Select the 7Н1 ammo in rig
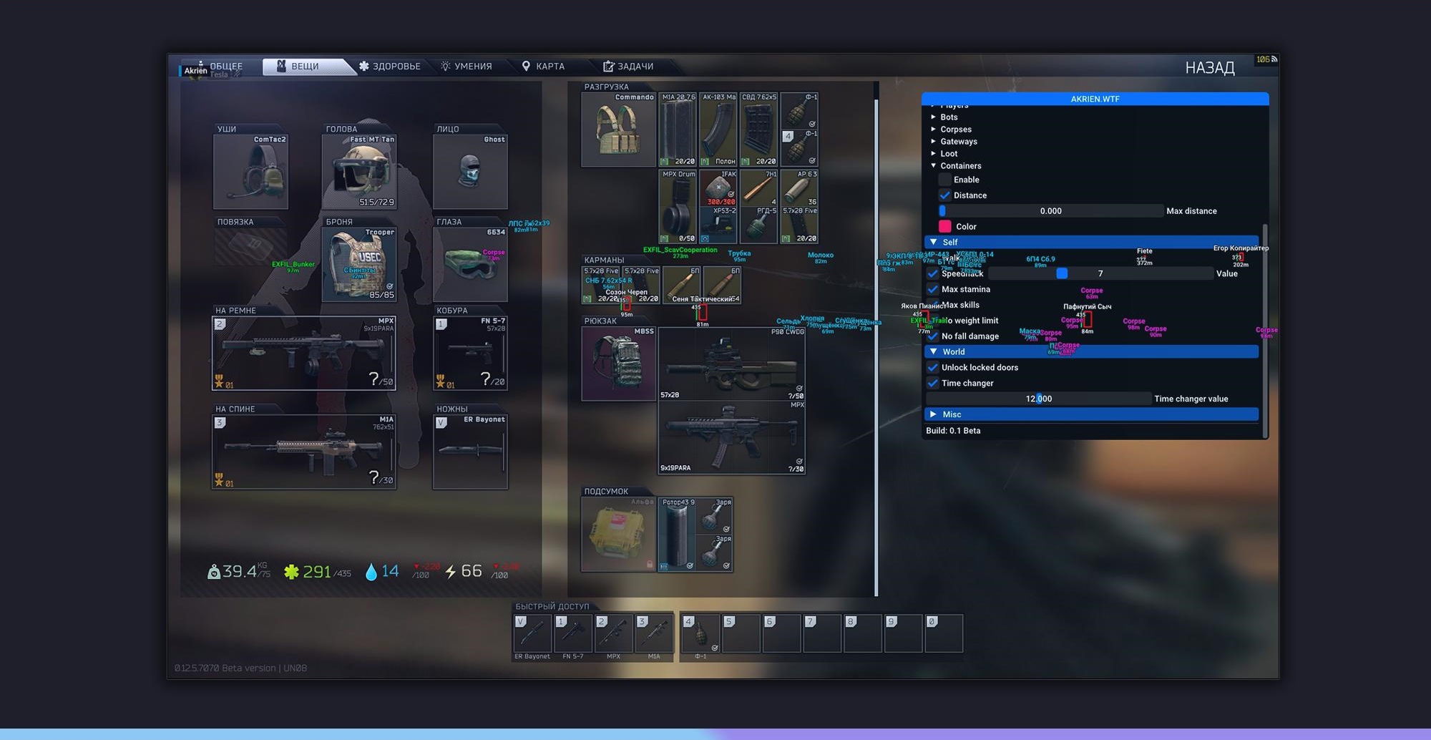This screenshot has height=740, width=1431. tap(759, 188)
